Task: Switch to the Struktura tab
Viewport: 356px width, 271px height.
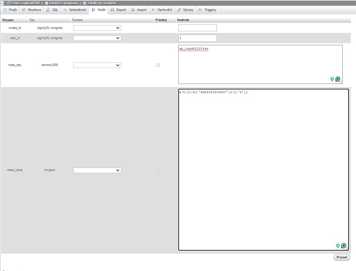Action: 31,10
